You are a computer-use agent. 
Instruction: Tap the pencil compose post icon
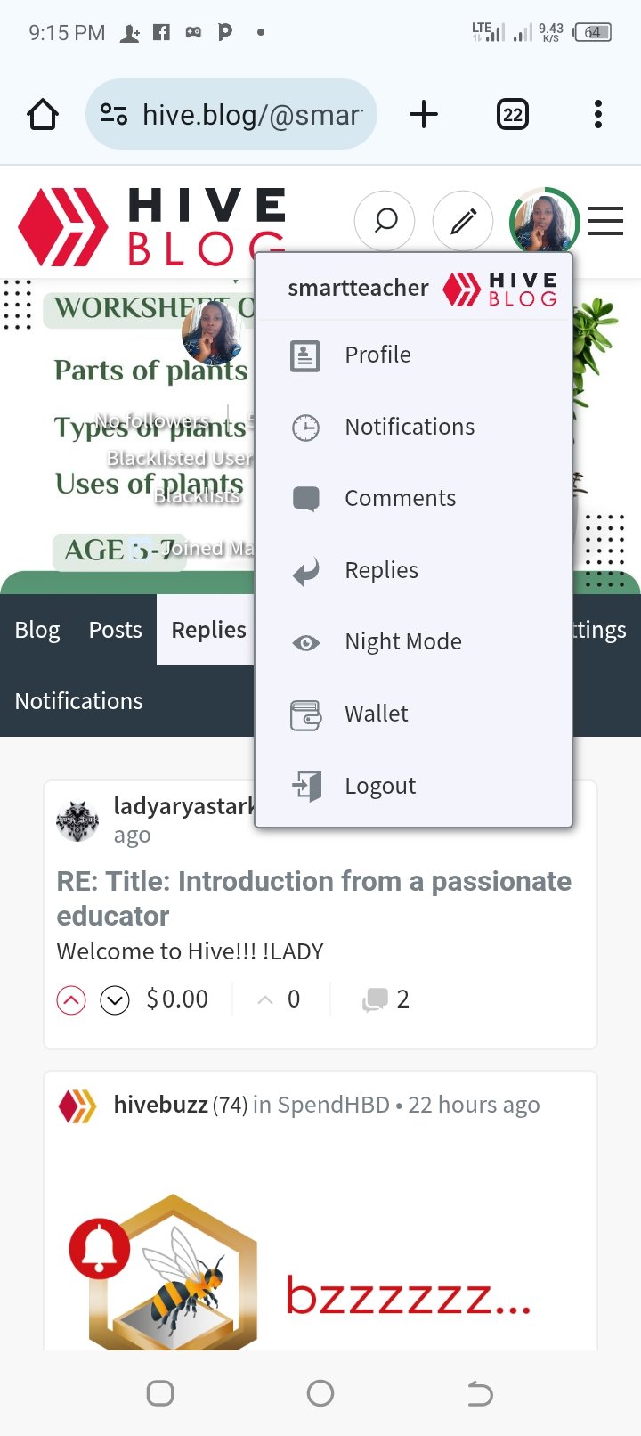coord(463,221)
